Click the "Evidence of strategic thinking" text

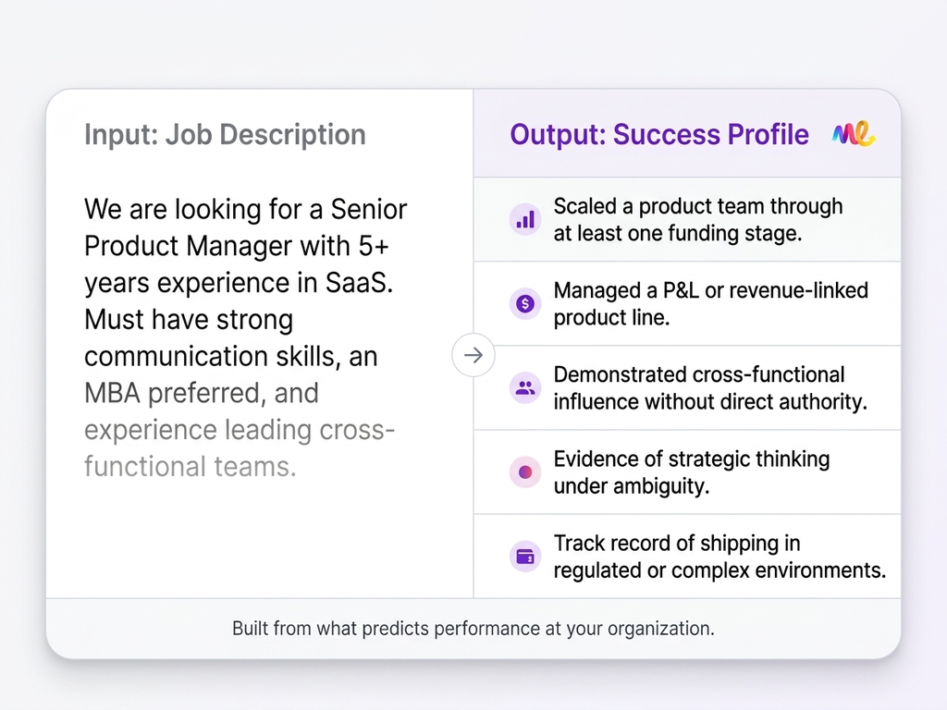pos(691,459)
